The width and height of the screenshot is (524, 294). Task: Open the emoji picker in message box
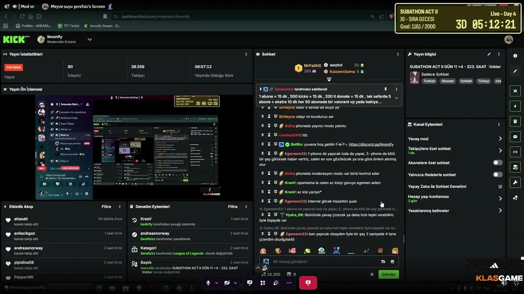(392, 262)
